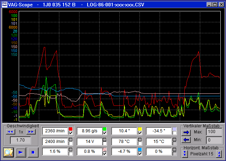Increase Pixelzahl with right double-arrow stepper
Image resolution: width=226 pixels, height=161 pixels.
pyautogui.click(x=219, y=154)
